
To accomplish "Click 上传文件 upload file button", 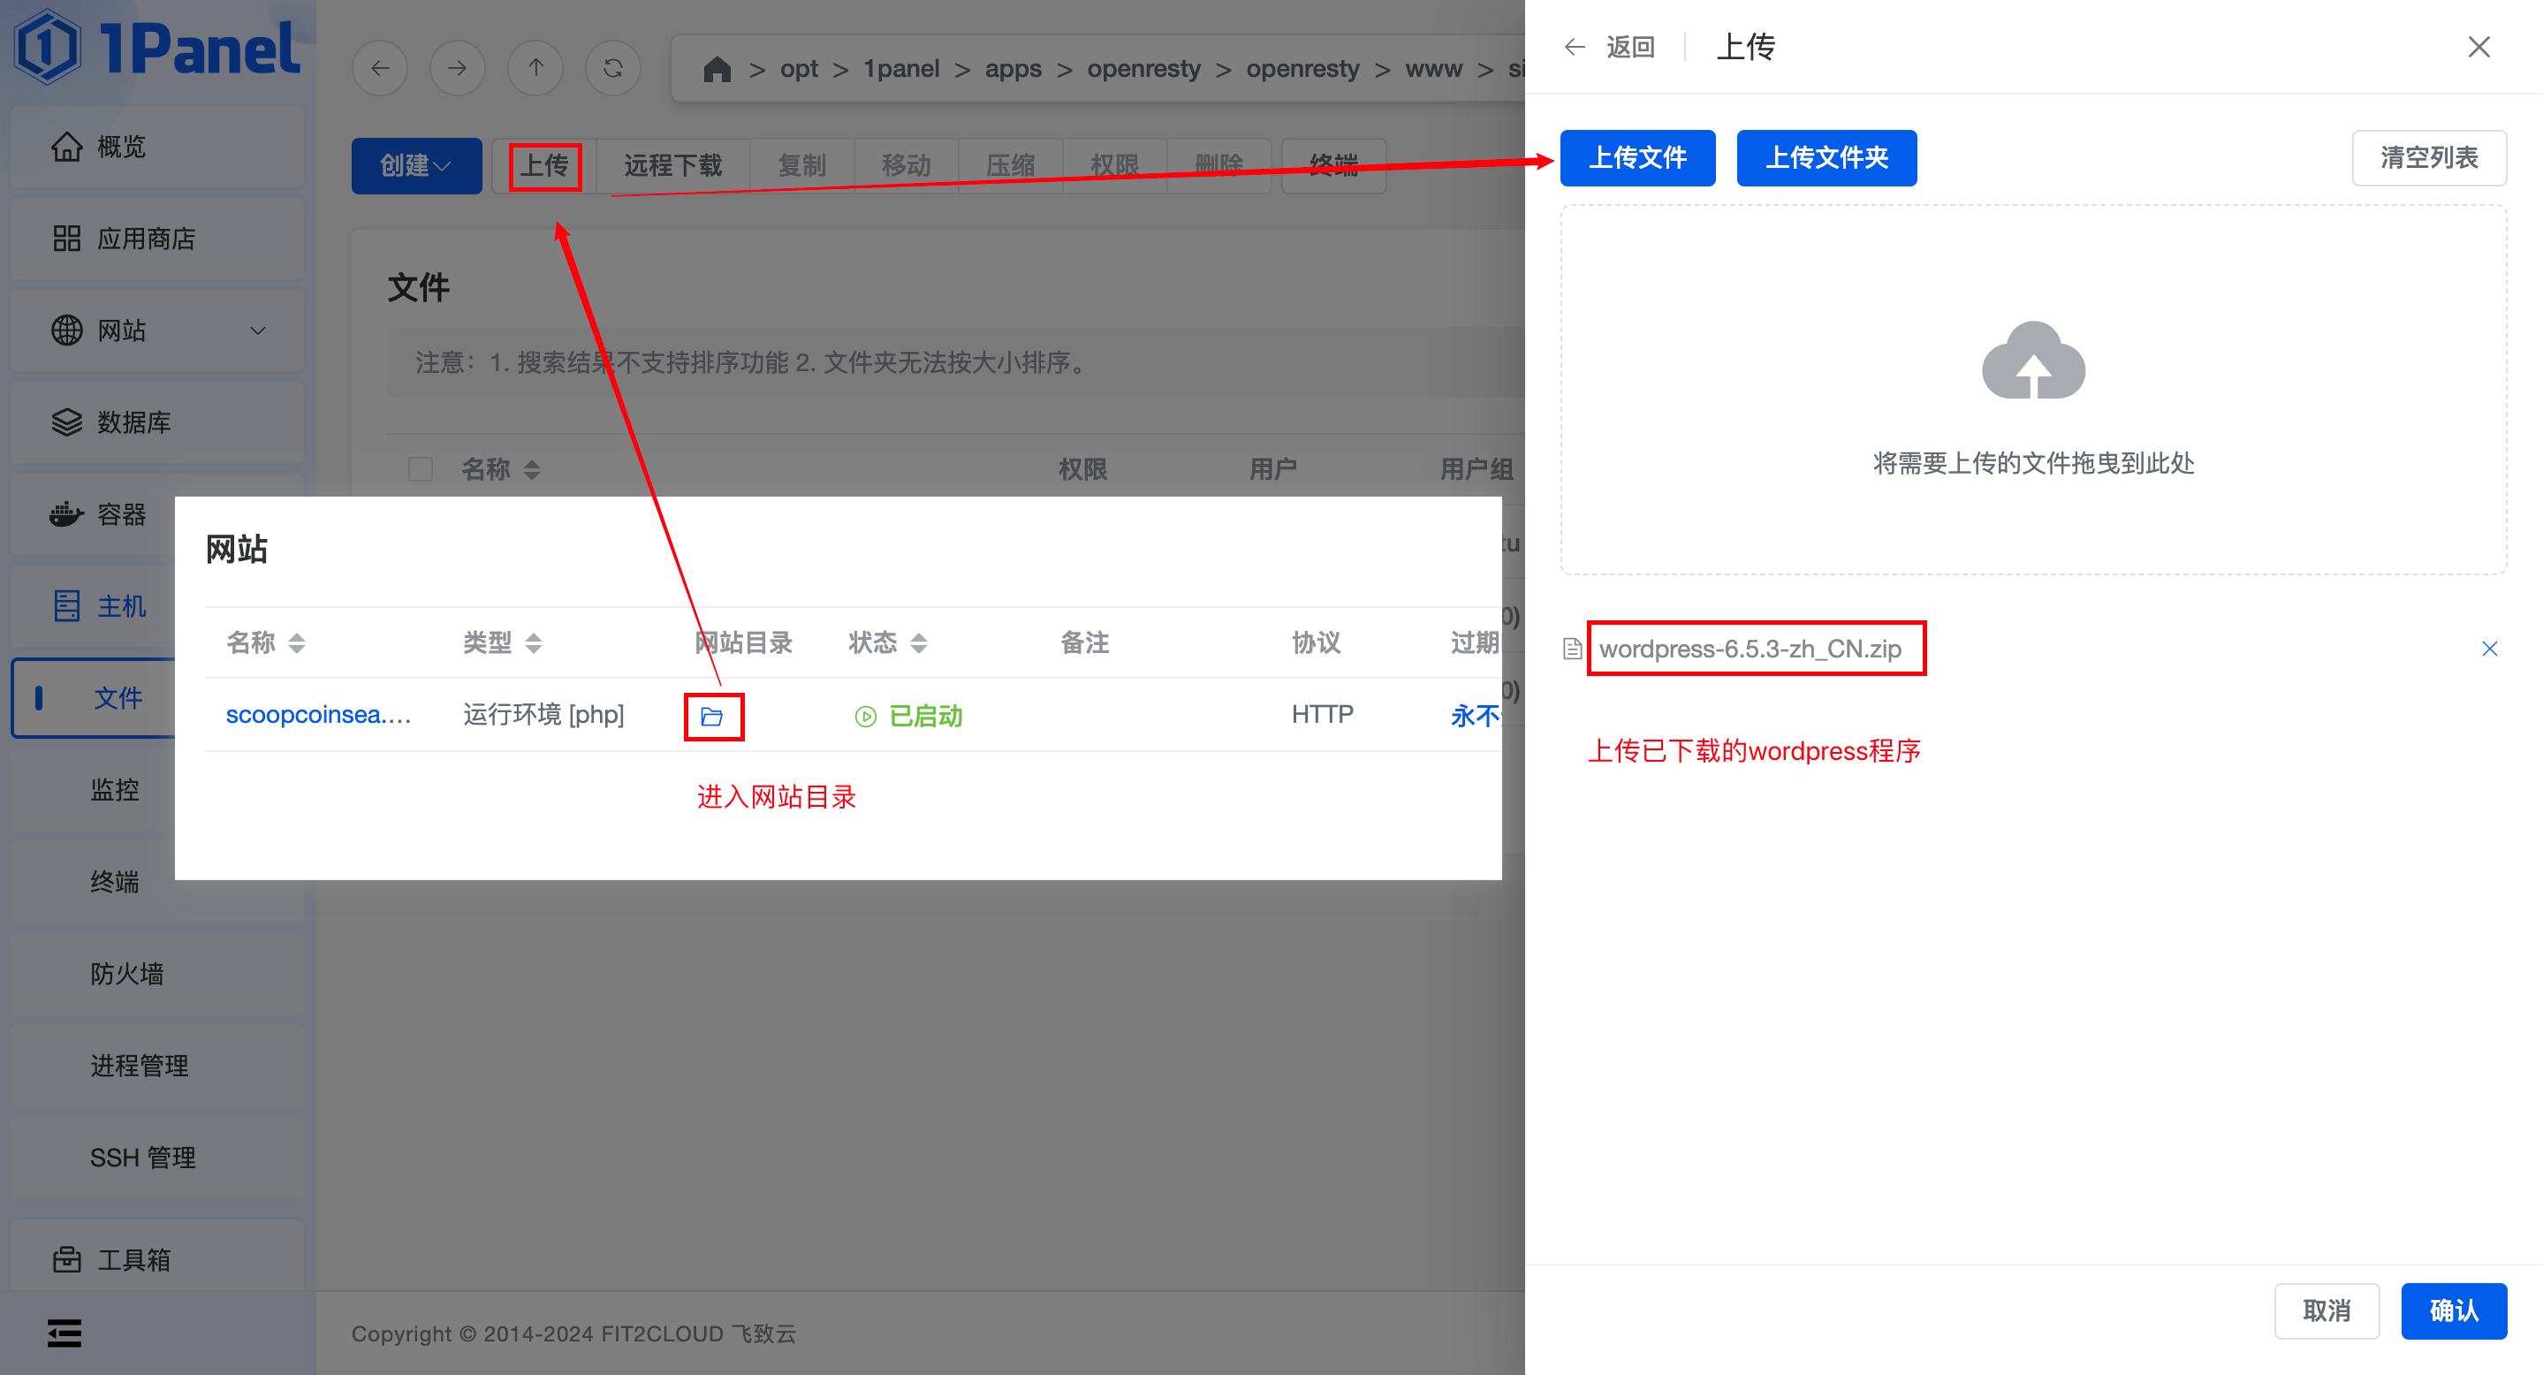I will click(x=1637, y=158).
